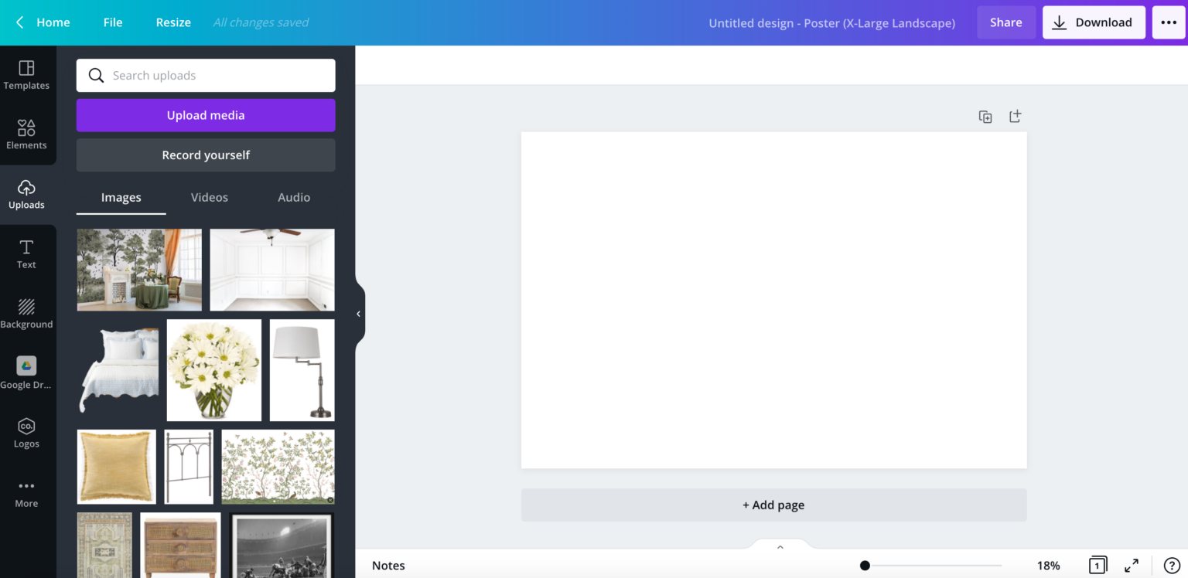Select the white bedding image
Viewport: 1188px width, 578px height.
click(x=118, y=370)
